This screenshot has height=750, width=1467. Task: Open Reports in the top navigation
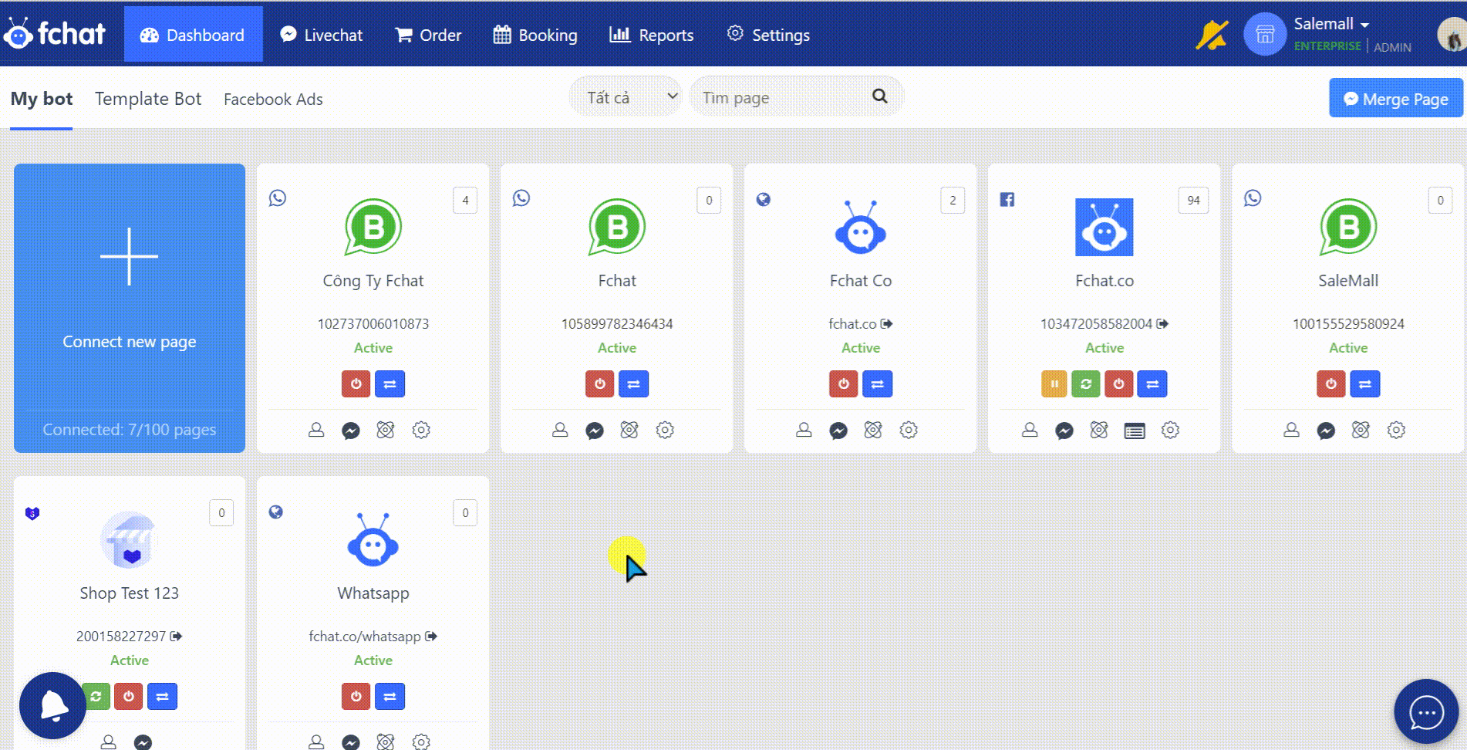pyautogui.click(x=652, y=35)
